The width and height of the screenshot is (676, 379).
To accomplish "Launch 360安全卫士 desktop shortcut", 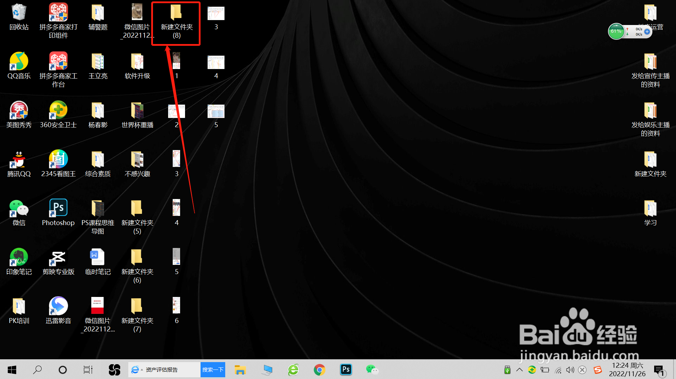I will point(59,115).
